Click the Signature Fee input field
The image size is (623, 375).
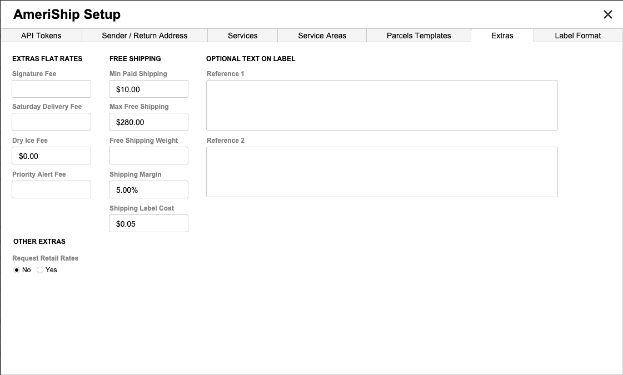(51, 89)
